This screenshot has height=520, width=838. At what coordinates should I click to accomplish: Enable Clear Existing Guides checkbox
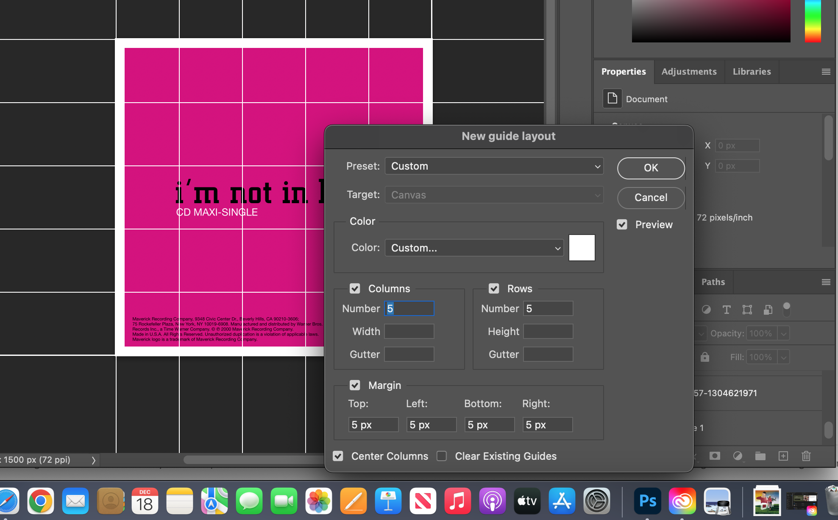click(x=442, y=456)
